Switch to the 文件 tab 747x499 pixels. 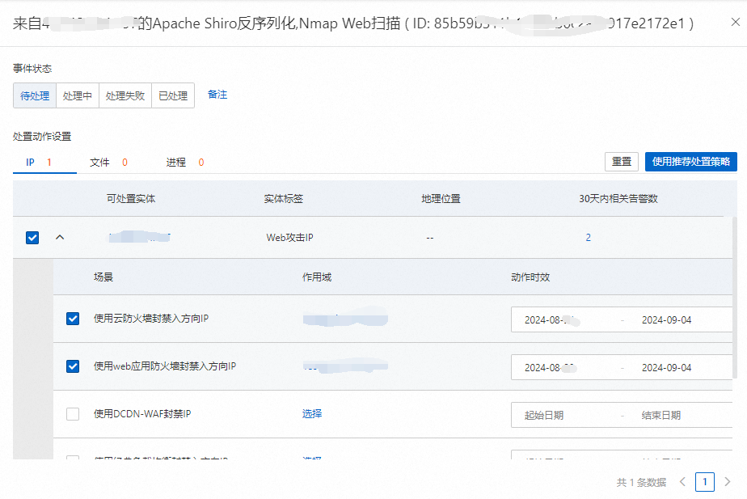point(99,162)
